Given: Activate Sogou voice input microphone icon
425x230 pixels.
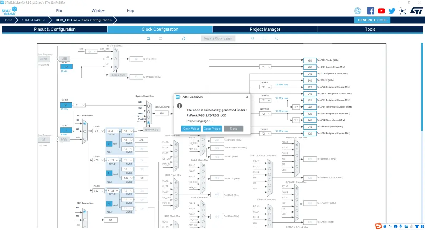Looking at the screenshot, I should 401,226.
